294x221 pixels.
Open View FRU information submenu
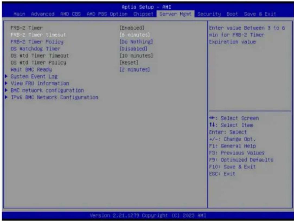[x=40, y=84]
